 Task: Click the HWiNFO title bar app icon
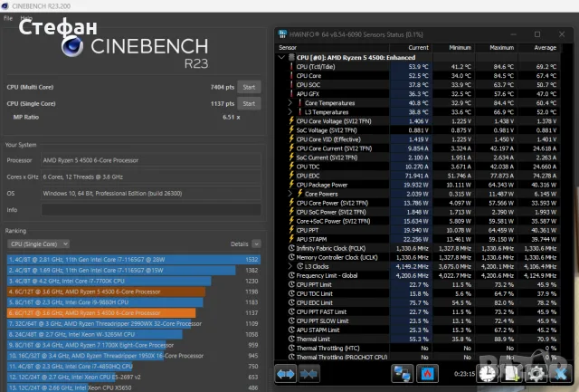(282, 34)
